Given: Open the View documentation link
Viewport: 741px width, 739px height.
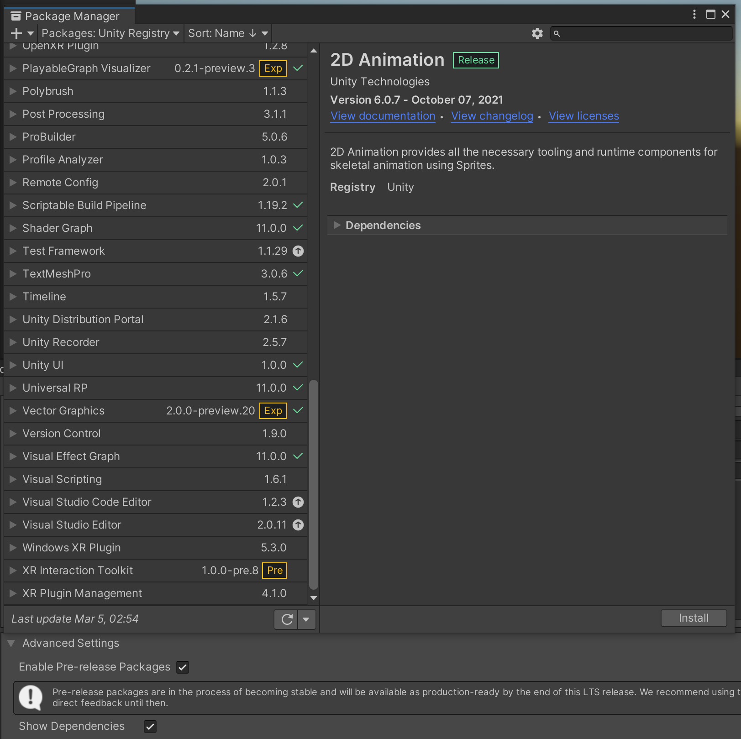Looking at the screenshot, I should coord(383,116).
